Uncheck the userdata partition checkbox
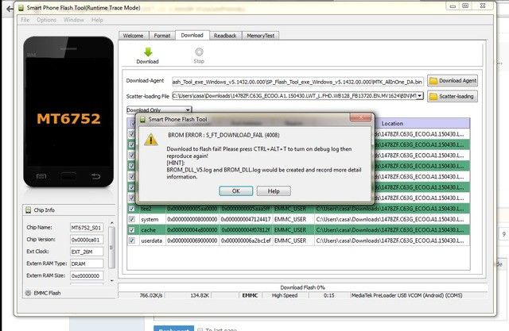Image resolution: width=509 pixels, height=331 pixels. (132, 241)
